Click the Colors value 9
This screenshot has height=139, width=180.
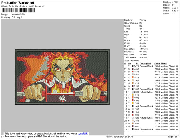[x=173, y=5]
